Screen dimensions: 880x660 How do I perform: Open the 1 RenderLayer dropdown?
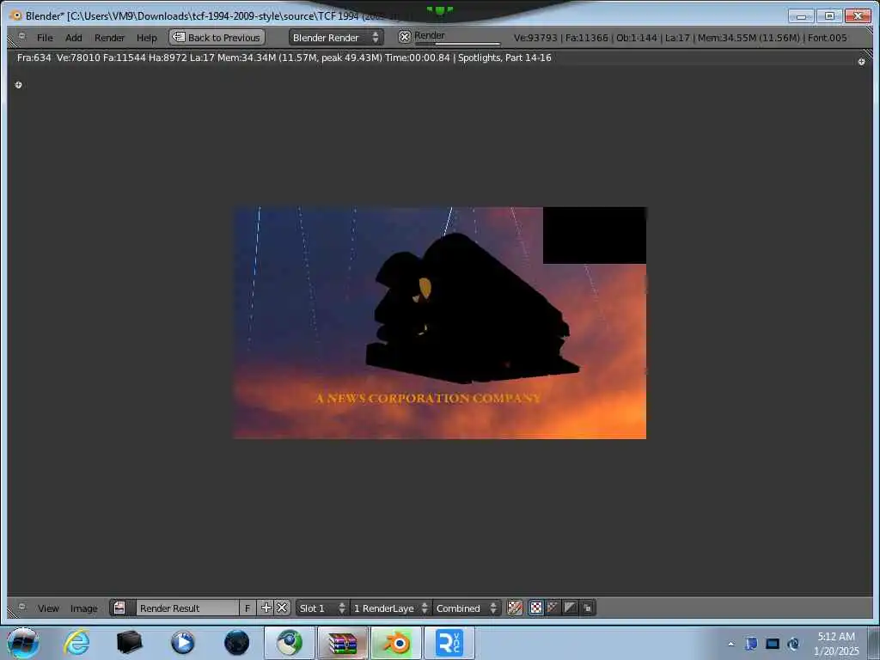coord(390,608)
